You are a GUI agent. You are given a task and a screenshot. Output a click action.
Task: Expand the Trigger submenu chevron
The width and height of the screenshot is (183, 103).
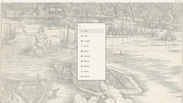pyautogui.click(x=102, y=41)
